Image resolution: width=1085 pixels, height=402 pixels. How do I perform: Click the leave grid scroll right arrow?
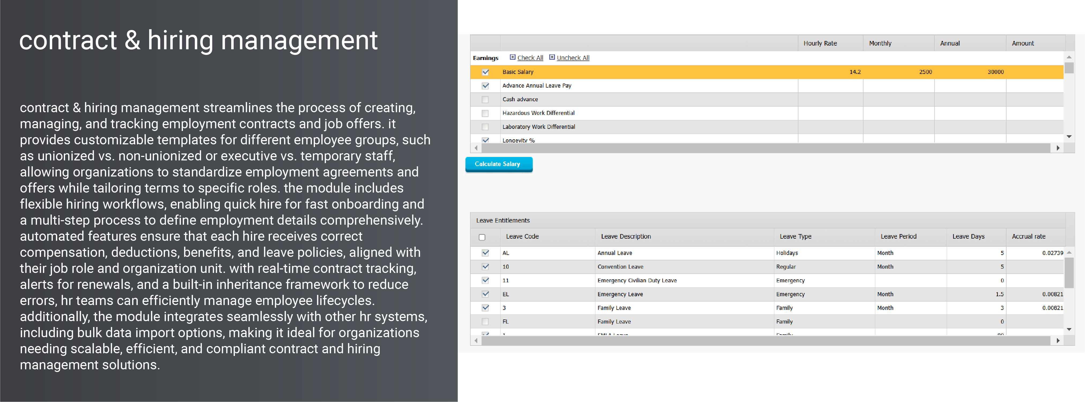coord(1058,340)
